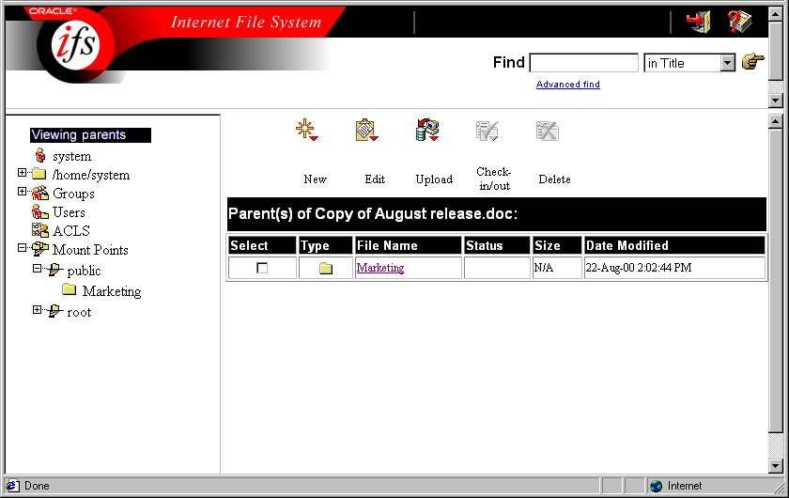
Task: Open the help question-mark icon
Action: click(740, 22)
